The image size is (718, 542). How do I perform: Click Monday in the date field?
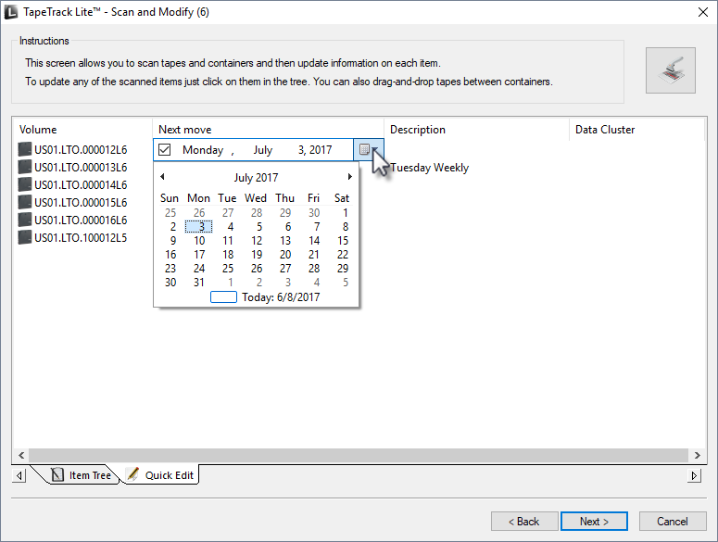click(203, 150)
